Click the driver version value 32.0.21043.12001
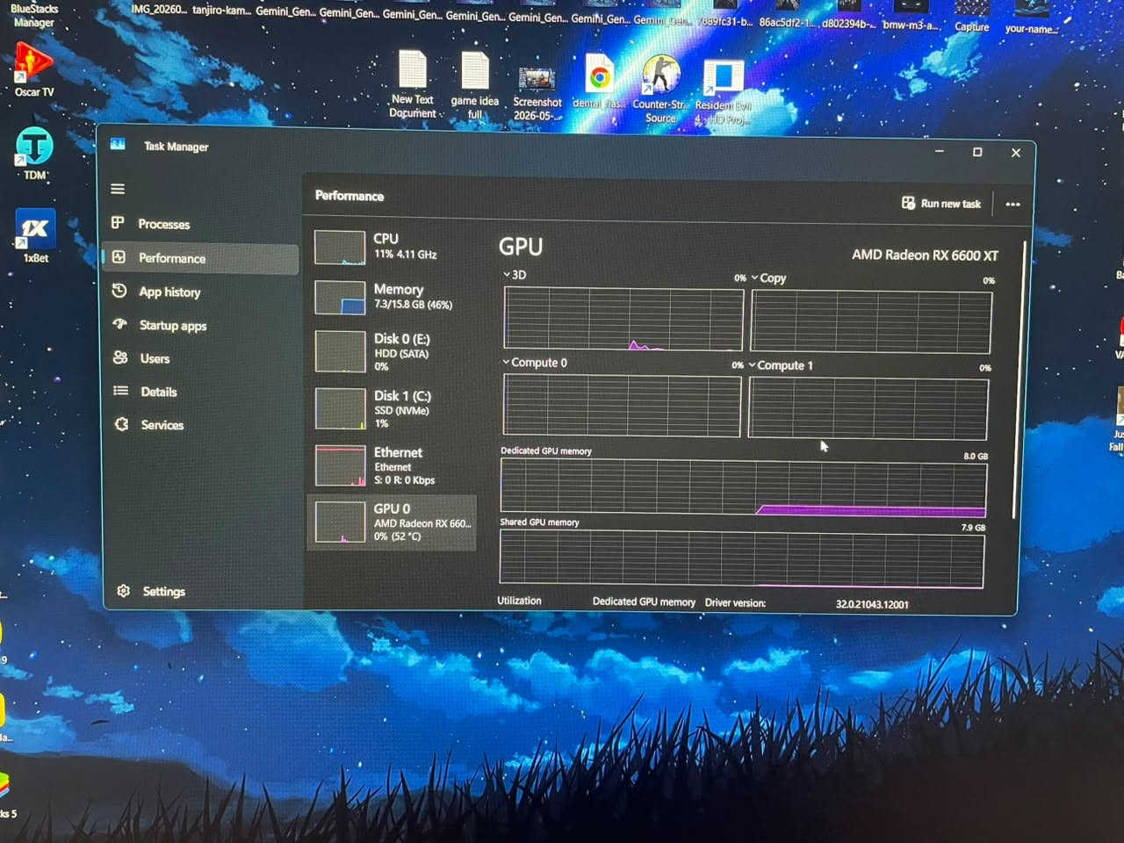The image size is (1124, 843). [872, 604]
